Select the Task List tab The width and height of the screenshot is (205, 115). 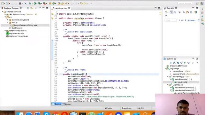170,8
